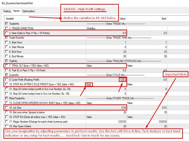This screenshot has height=141, width=189.
Task: Edit the Start Hour value 1
Action: [x=106, y=42]
